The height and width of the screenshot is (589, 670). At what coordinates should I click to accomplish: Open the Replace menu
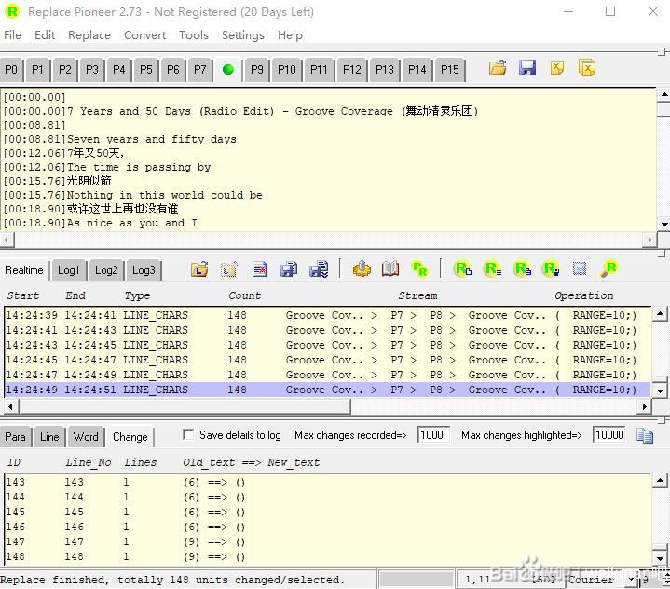click(x=89, y=35)
